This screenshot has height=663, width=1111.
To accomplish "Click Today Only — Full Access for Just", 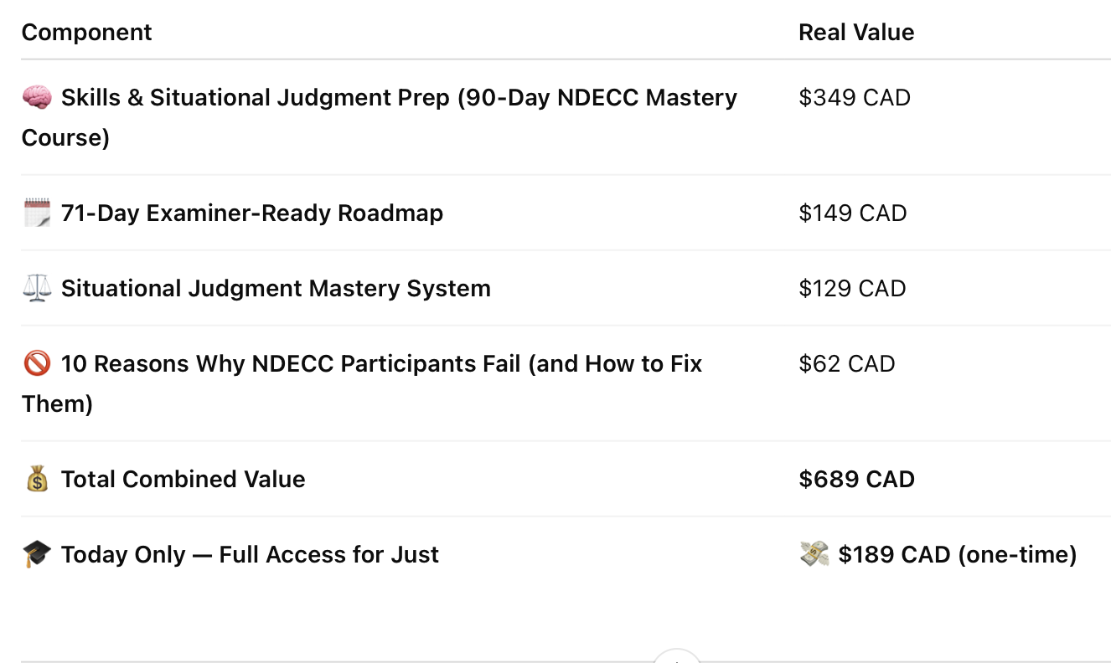I will pos(250,555).
